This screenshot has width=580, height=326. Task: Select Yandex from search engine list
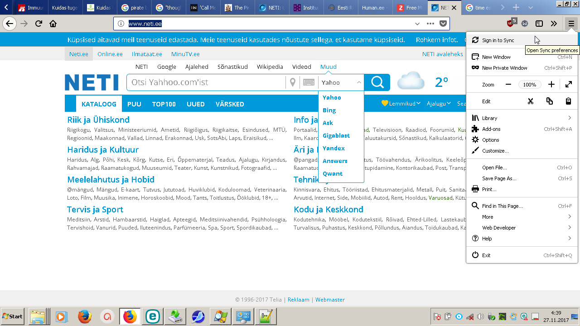pyautogui.click(x=333, y=149)
